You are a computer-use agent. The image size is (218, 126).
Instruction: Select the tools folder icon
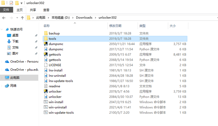pos(46,38)
